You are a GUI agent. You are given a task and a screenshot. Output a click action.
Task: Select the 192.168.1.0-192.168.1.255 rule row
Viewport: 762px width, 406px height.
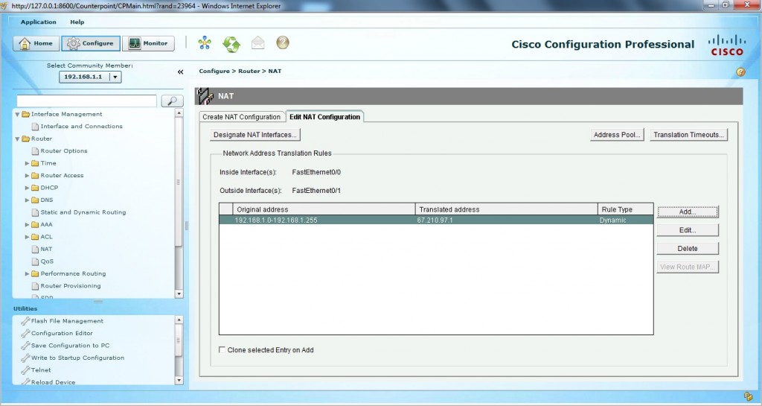[x=436, y=221]
